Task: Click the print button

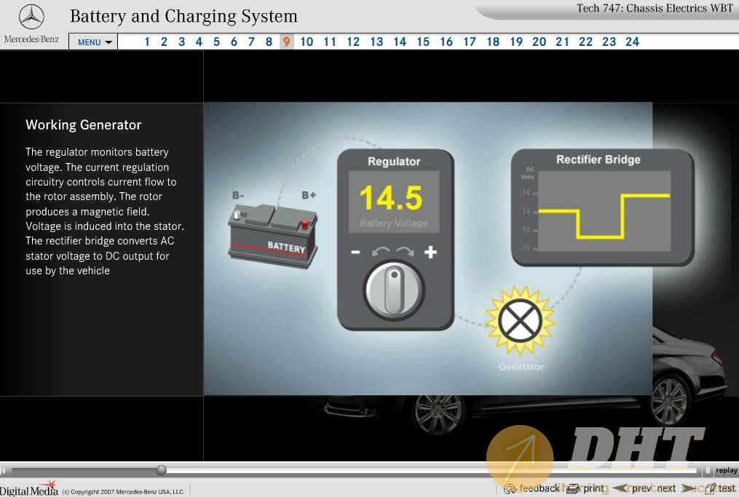Action: coord(585,488)
